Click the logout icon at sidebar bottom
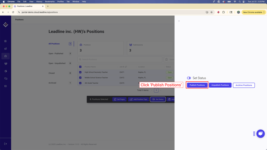The height and width of the screenshot is (150, 267). point(6,144)
